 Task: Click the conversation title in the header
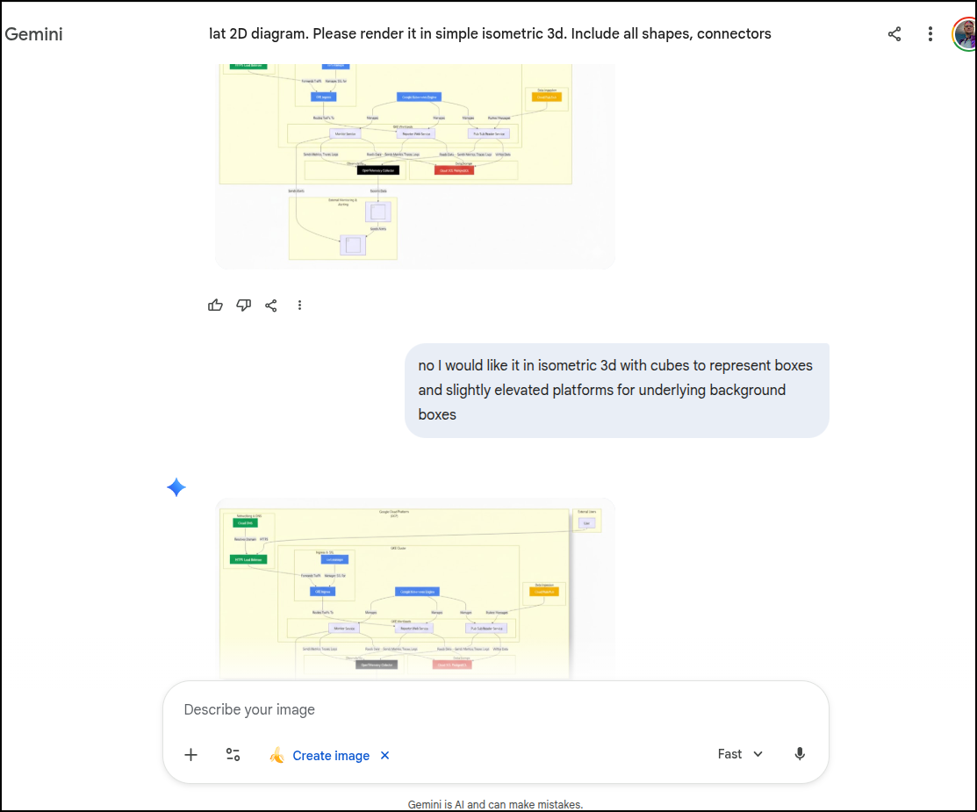(x=490, y=34)
